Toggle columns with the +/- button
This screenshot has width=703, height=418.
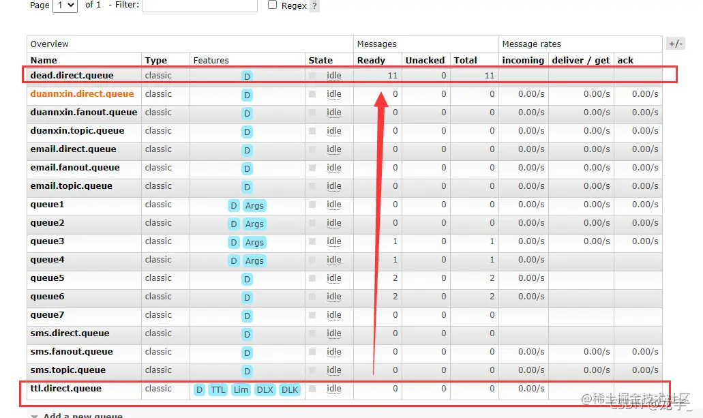click(x=675, y=44)
